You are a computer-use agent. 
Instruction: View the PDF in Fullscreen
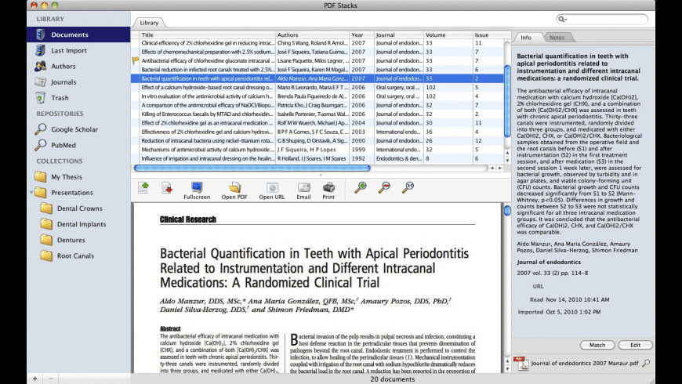point(197,190)
